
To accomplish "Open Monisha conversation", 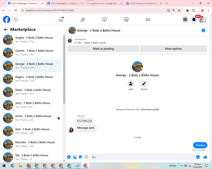I will [31, 144].
